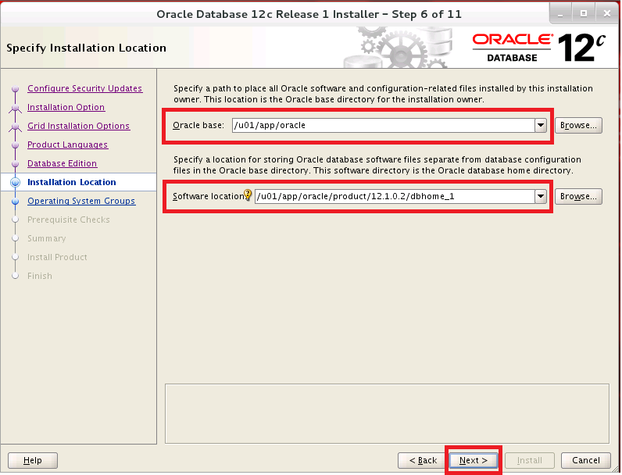Click the Oracle base label

pyautogui.click(x=198, y=125)
